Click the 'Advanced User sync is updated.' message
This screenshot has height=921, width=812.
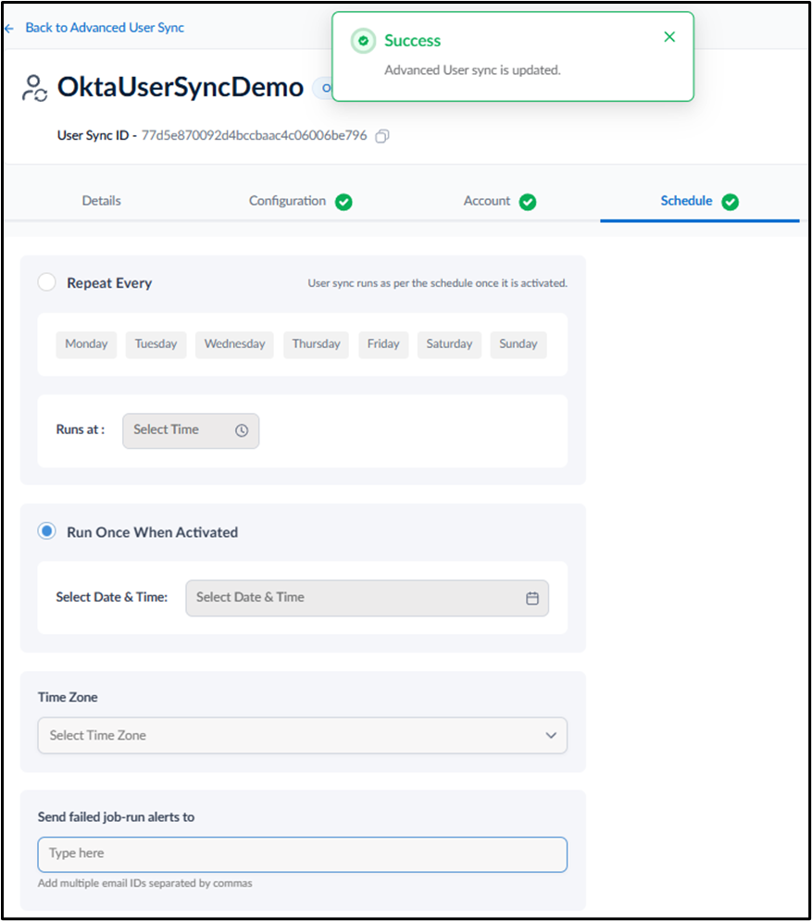point(472,70)
